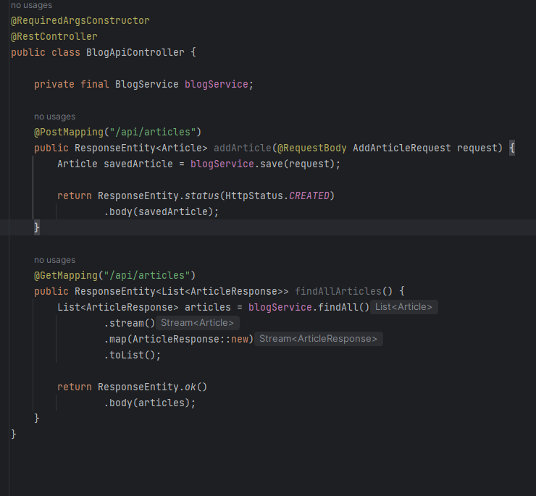Viewport: 536px width, 496px height.
Task: Click the @RestController annotation
Action: coord(54,37)
